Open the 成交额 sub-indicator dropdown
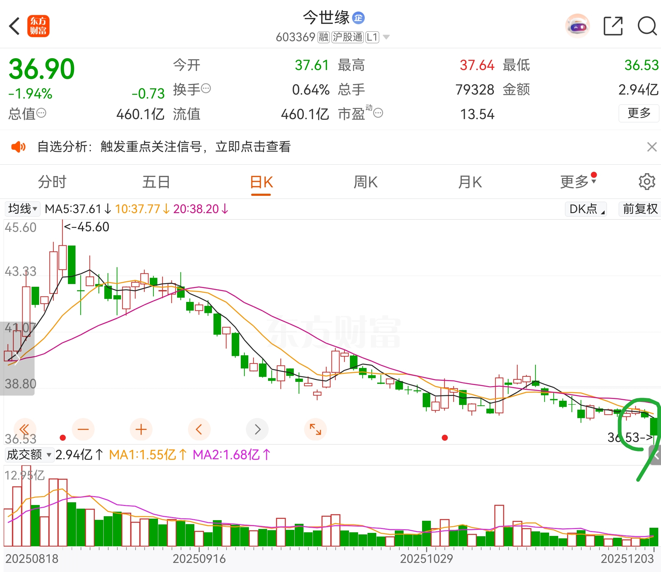The height and width of the screenshot is (572, 661). 29,454
